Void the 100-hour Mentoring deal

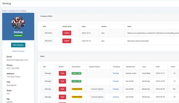click(x=62, y=89)
